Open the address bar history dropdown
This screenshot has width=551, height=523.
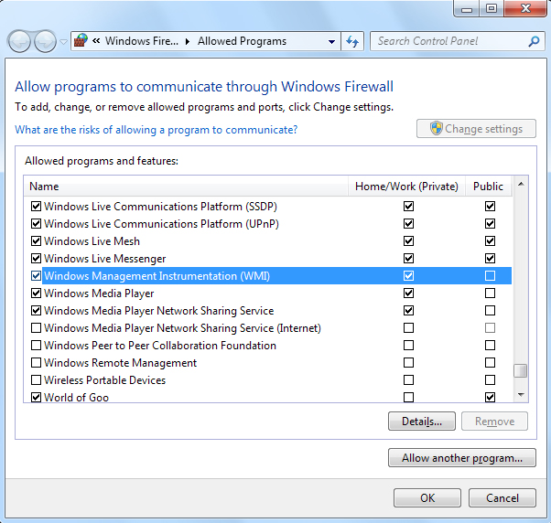click(x=331, y=41)
